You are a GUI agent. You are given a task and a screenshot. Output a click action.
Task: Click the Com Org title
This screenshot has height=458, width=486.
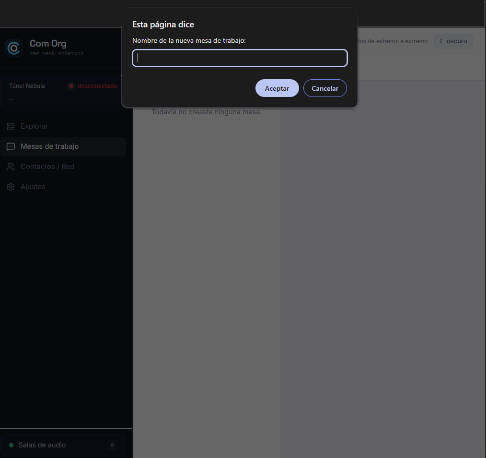click(x=48, y=44)
